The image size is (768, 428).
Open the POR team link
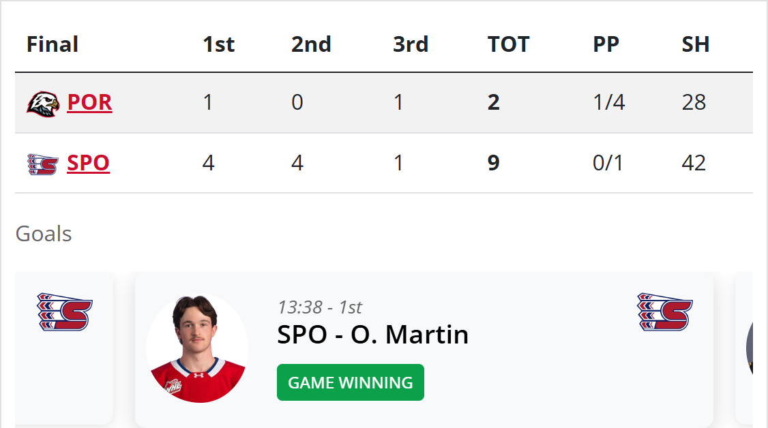(89, 103)
